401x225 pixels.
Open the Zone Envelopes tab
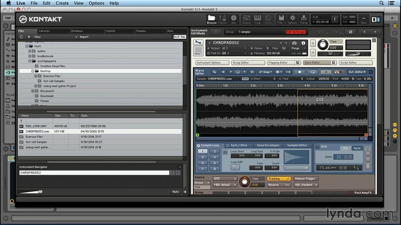pos(268,145)
